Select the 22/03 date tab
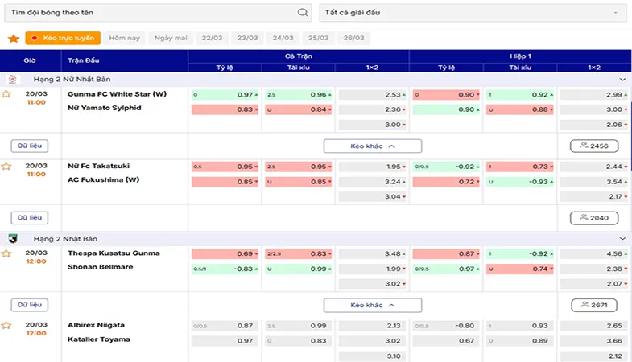The image size is (632, 362). (212, 38)
